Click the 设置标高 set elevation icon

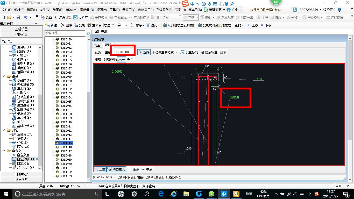(x=182, y=52)
